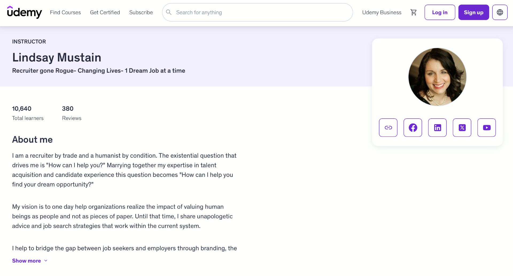513x276 pixels.
Task: Click the Udemy logo
Action: [x=25, y=12]
